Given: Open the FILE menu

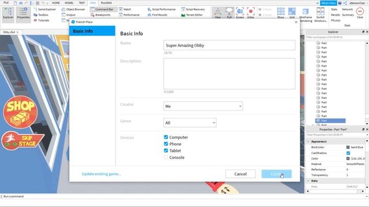Looking at the screenshot, I should point(6,3).
